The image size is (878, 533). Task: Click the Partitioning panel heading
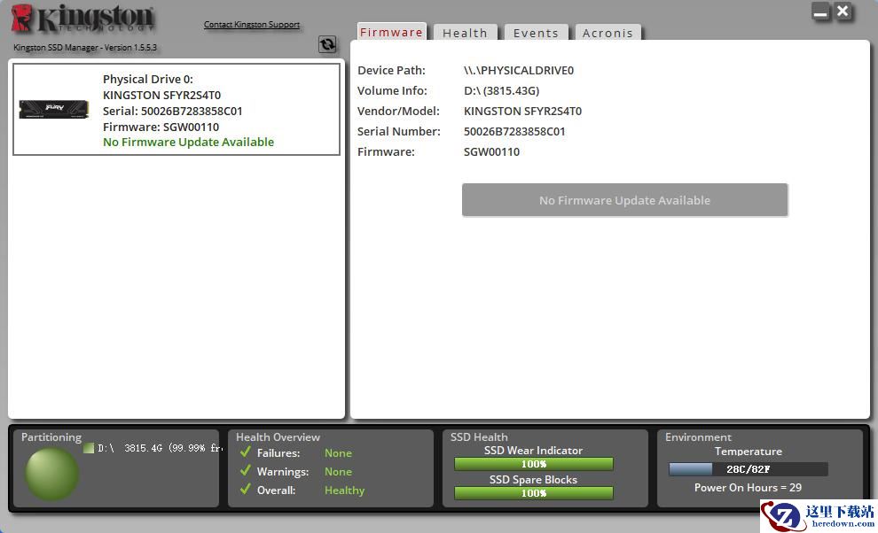[51, 437]
